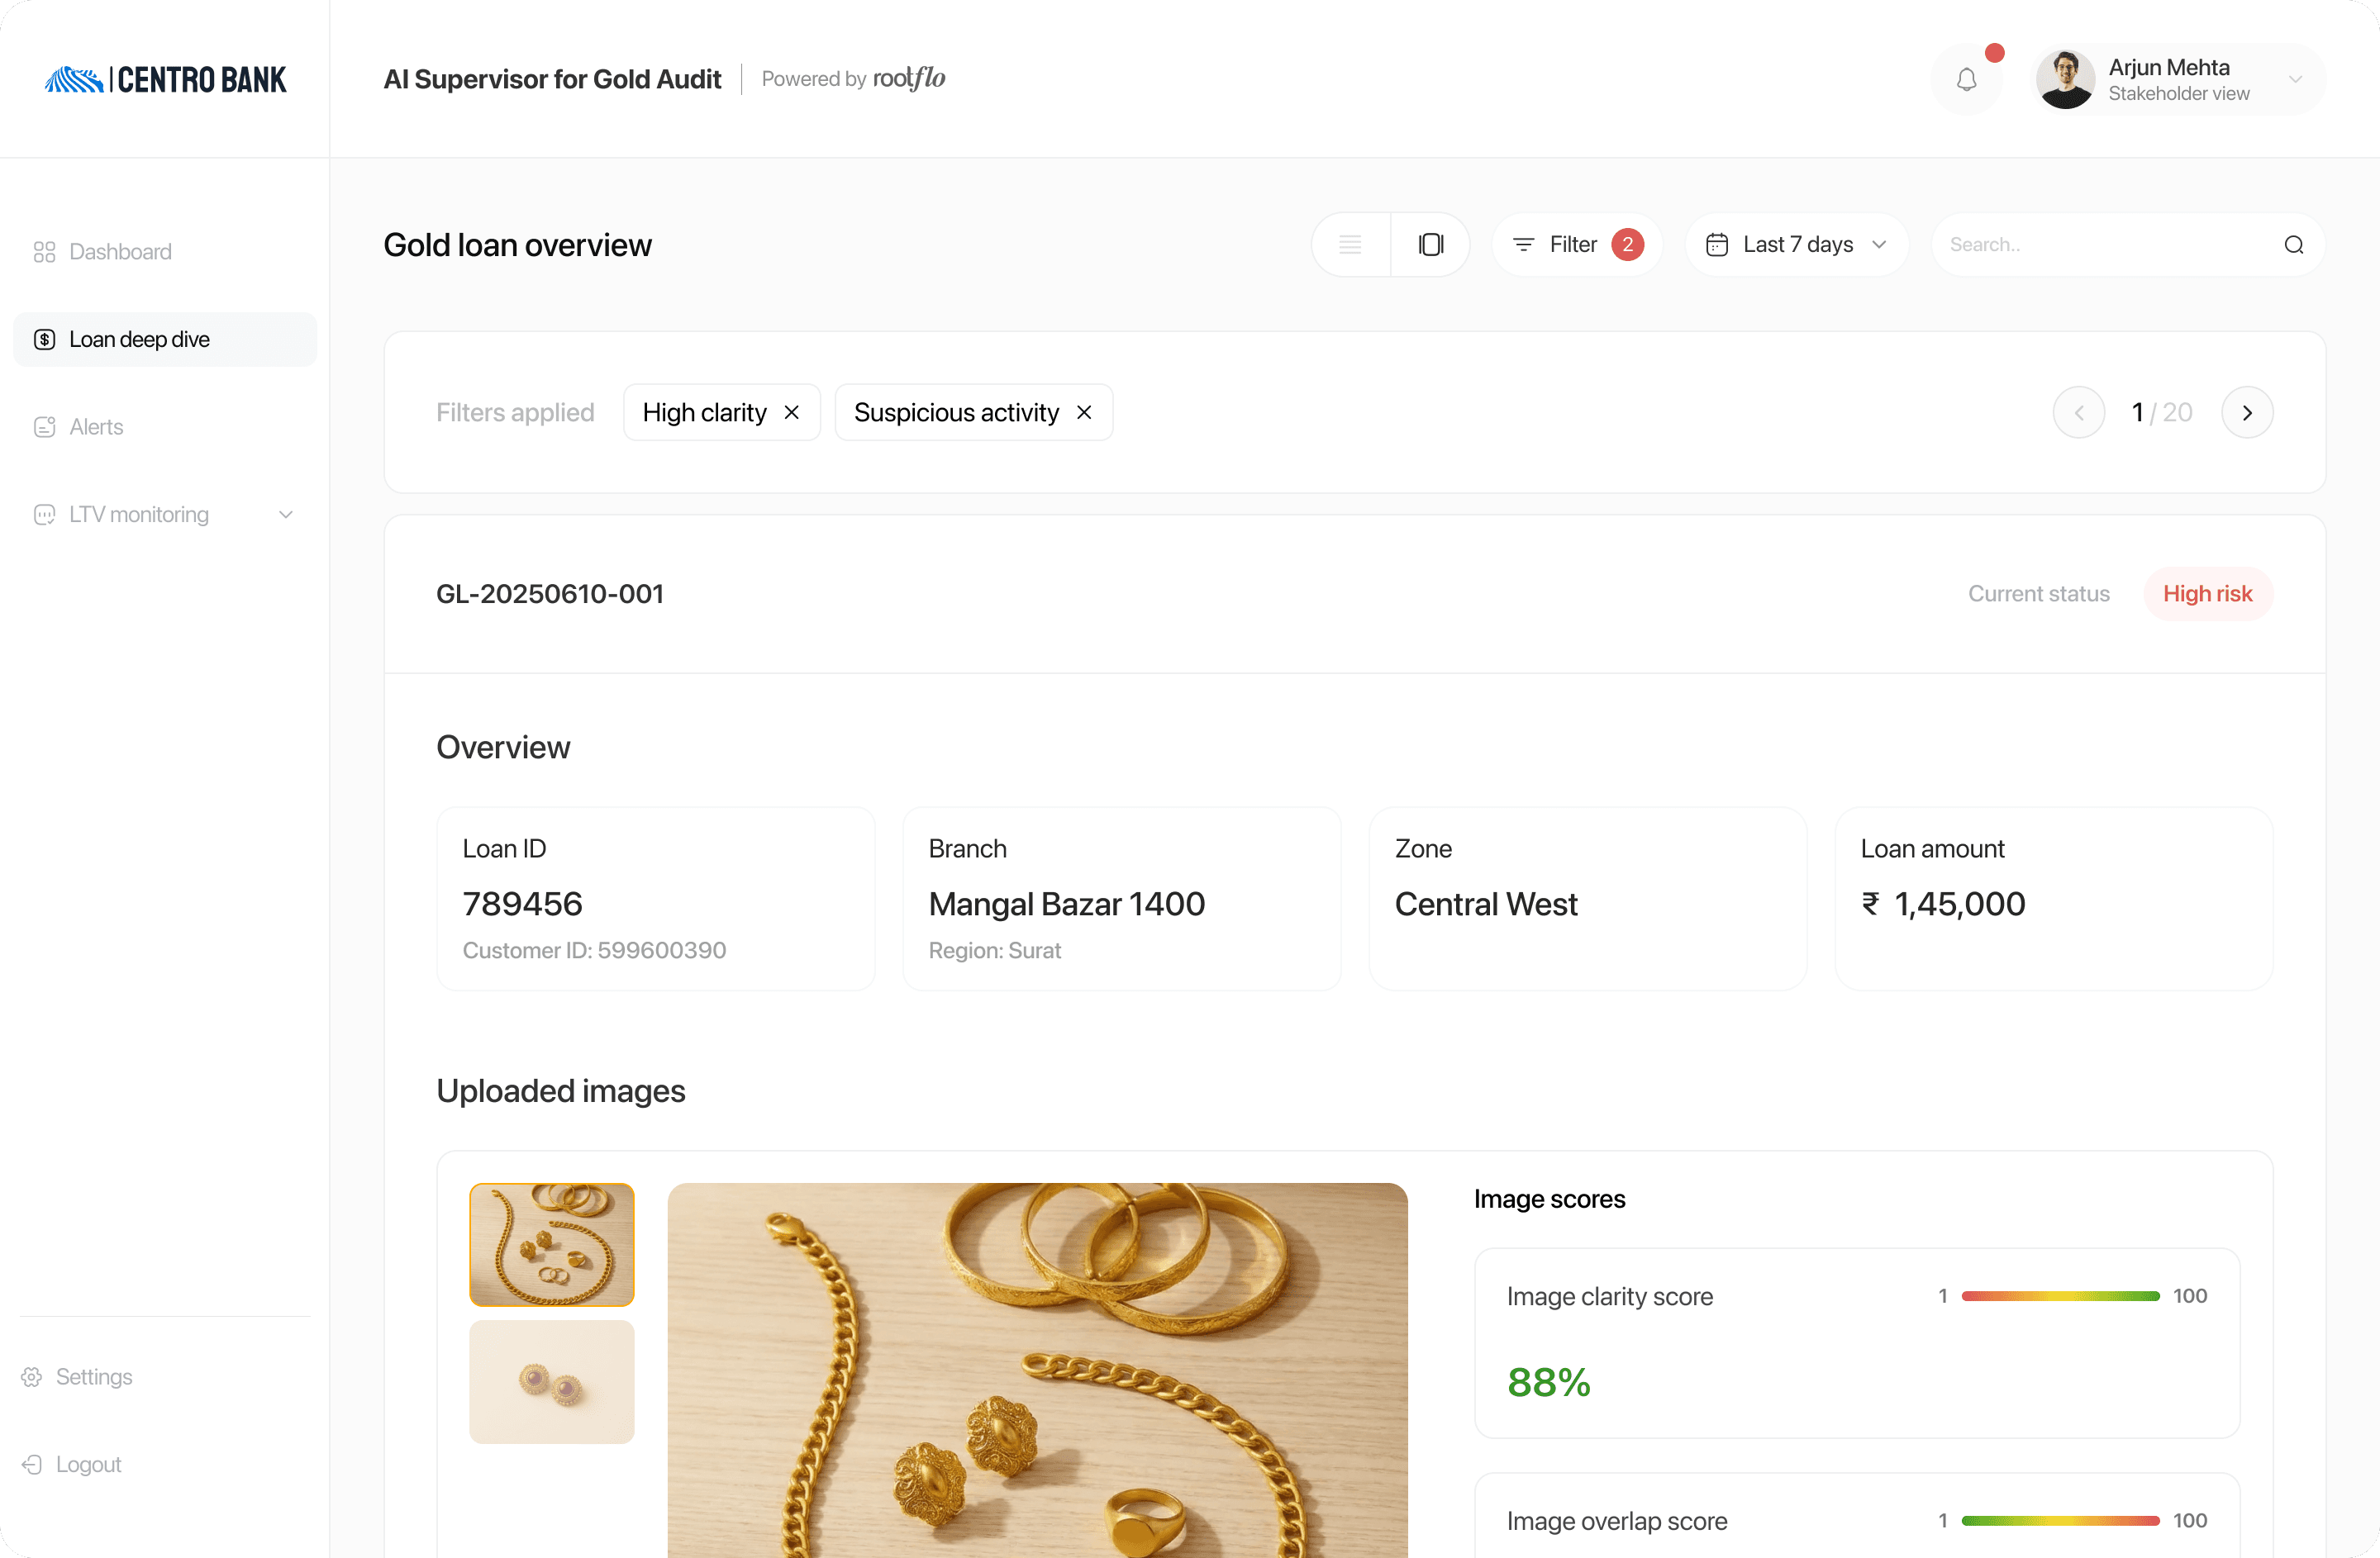Remove the High clarity filter
The width and height of the screenshot is (2380, 1558).
792,413
